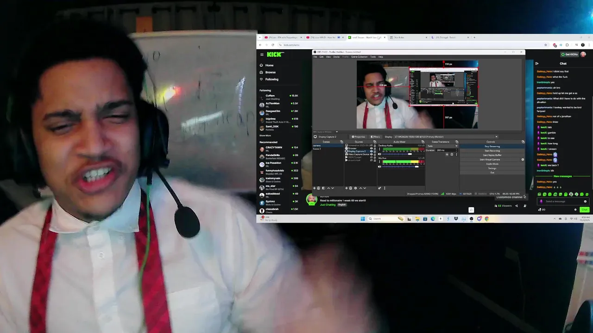Image resolution: width=593 pixels, height=333 pixels.
Task: Open Desktop Audio options menu
Action: (x=379, y=149)
